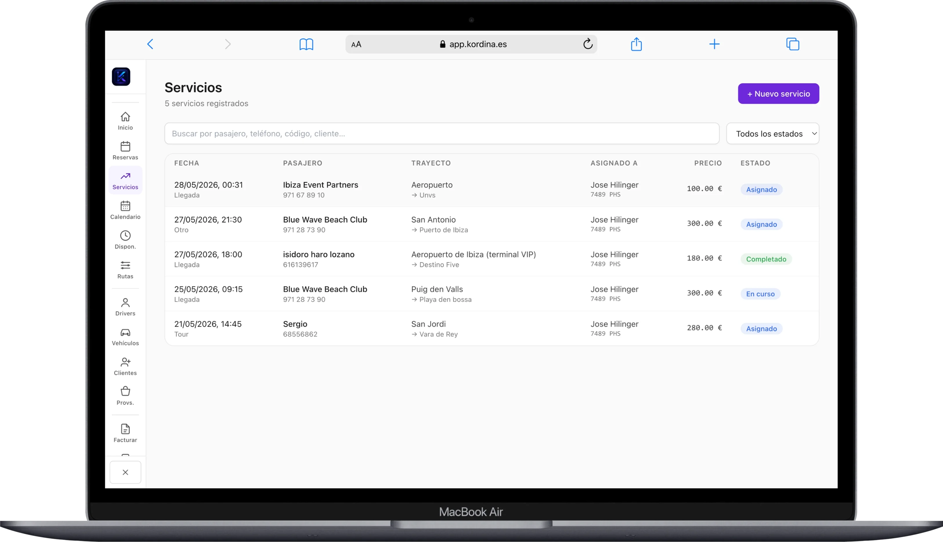The height and width of the screenshot is (542, 943).
Task: Click the 100.00 € price
Action: 704,189
